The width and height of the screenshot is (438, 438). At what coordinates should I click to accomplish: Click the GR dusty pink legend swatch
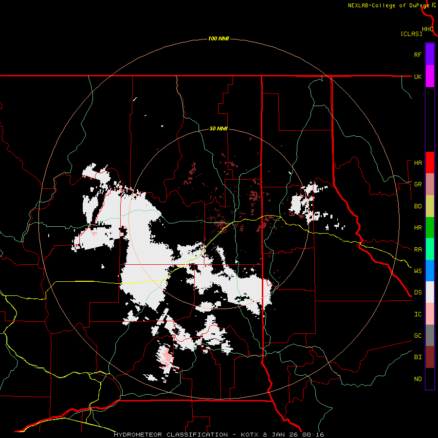430,184
